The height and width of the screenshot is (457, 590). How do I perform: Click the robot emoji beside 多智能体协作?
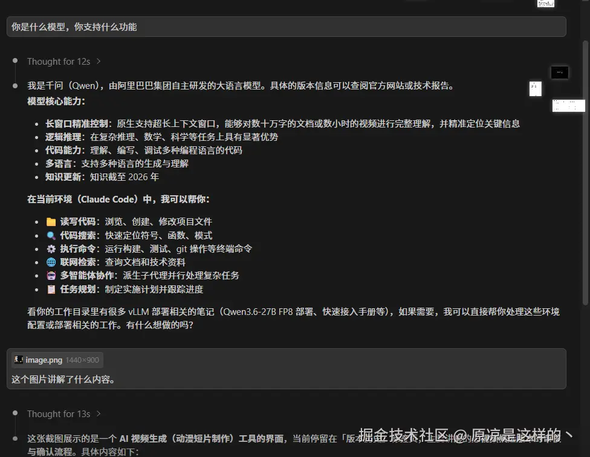tap(51, 276)
